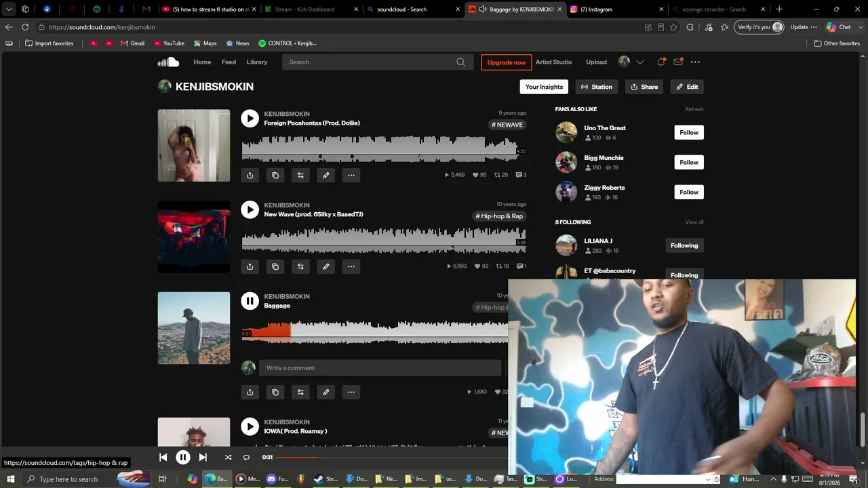Skip to previous track in player bar
This screenshot has width=868, height=488.
click(163, 457)
